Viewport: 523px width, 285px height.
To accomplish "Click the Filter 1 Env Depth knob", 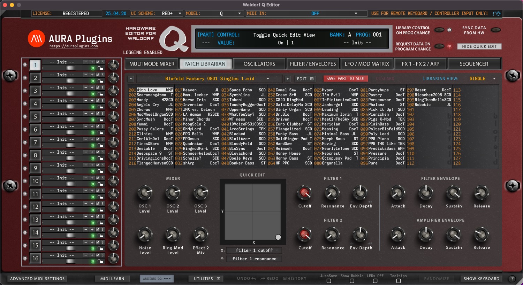I will 361,193.
